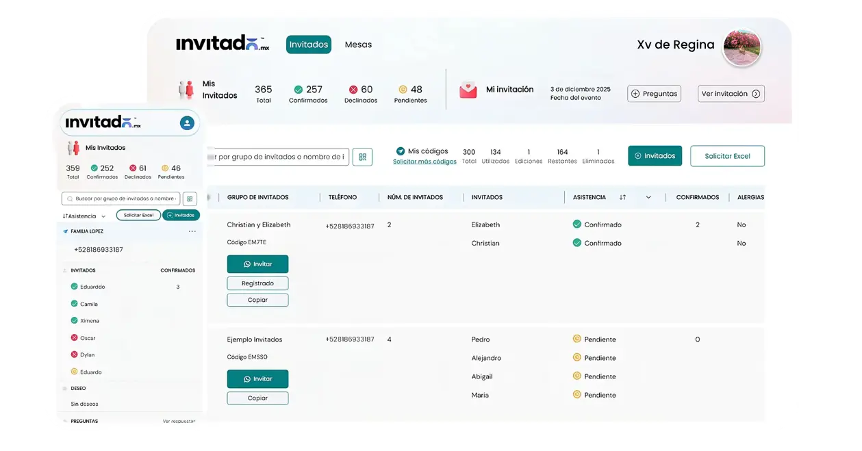Click Solicitar Excel in mobile panel
This screenshot has height=451, width=862.
(x=138, y=215)
